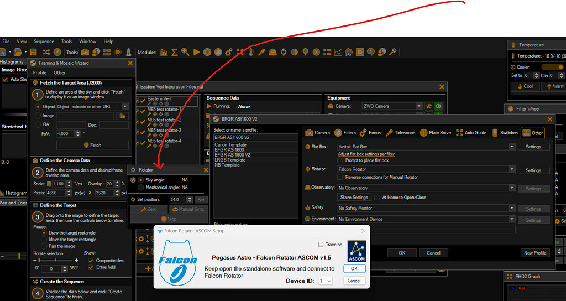Click the folder browse icon beside Image field

click(x=122, y=116)
